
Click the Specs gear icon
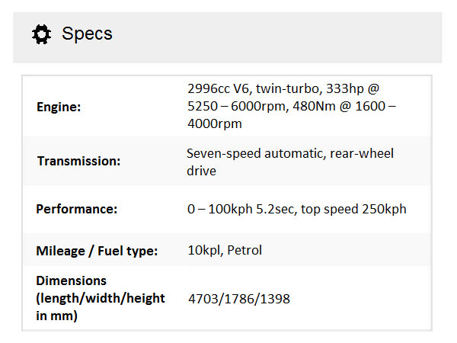pyautogui.click(x=41, y=34)
